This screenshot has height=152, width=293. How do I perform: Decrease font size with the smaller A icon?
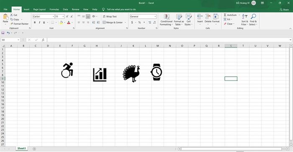[72, 17]
